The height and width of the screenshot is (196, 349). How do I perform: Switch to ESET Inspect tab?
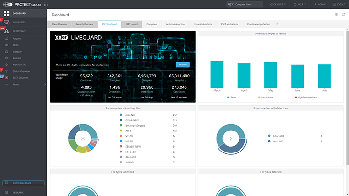(x=131, y=24)
